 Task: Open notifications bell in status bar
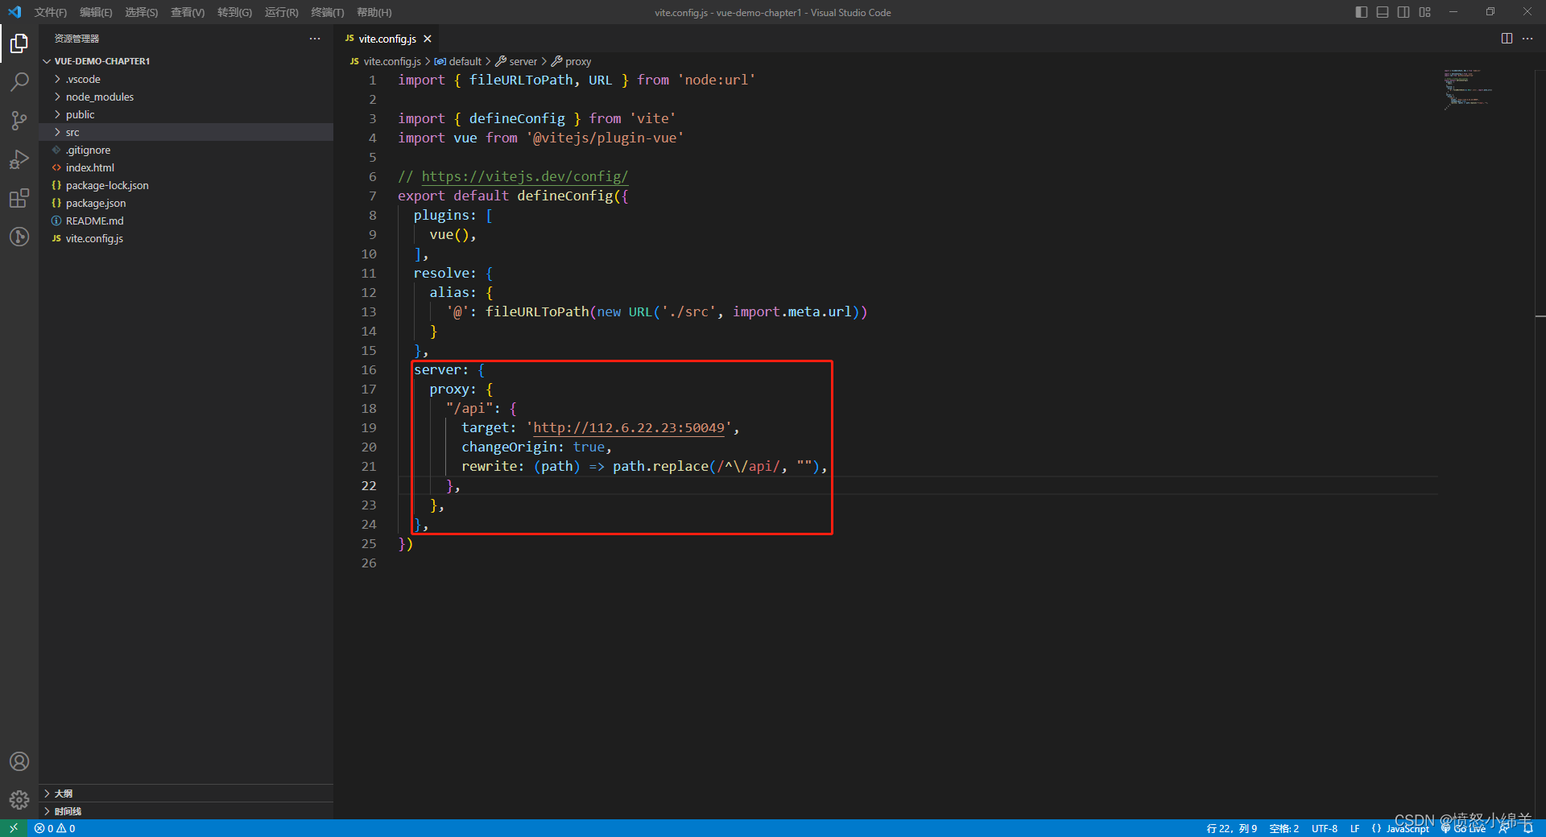click(1528, 828)
